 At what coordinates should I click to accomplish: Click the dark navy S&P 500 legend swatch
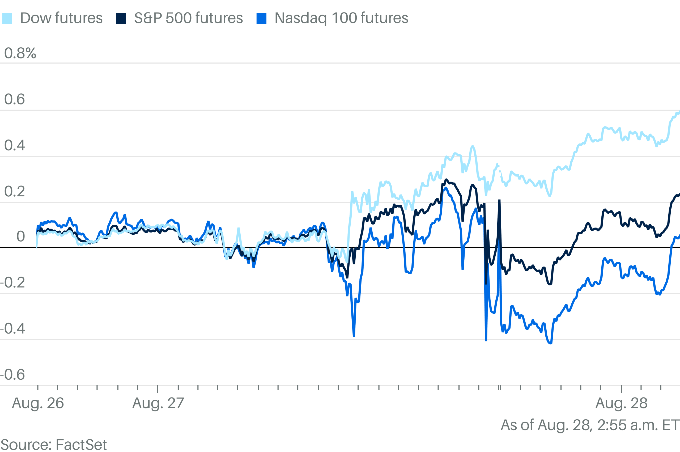click(121, 18)
